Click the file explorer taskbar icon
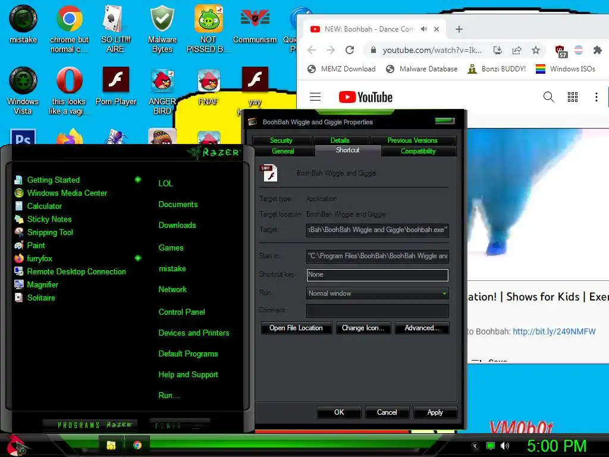The width and height of the screenshot is (609, 457). click(x=111, y=445)
